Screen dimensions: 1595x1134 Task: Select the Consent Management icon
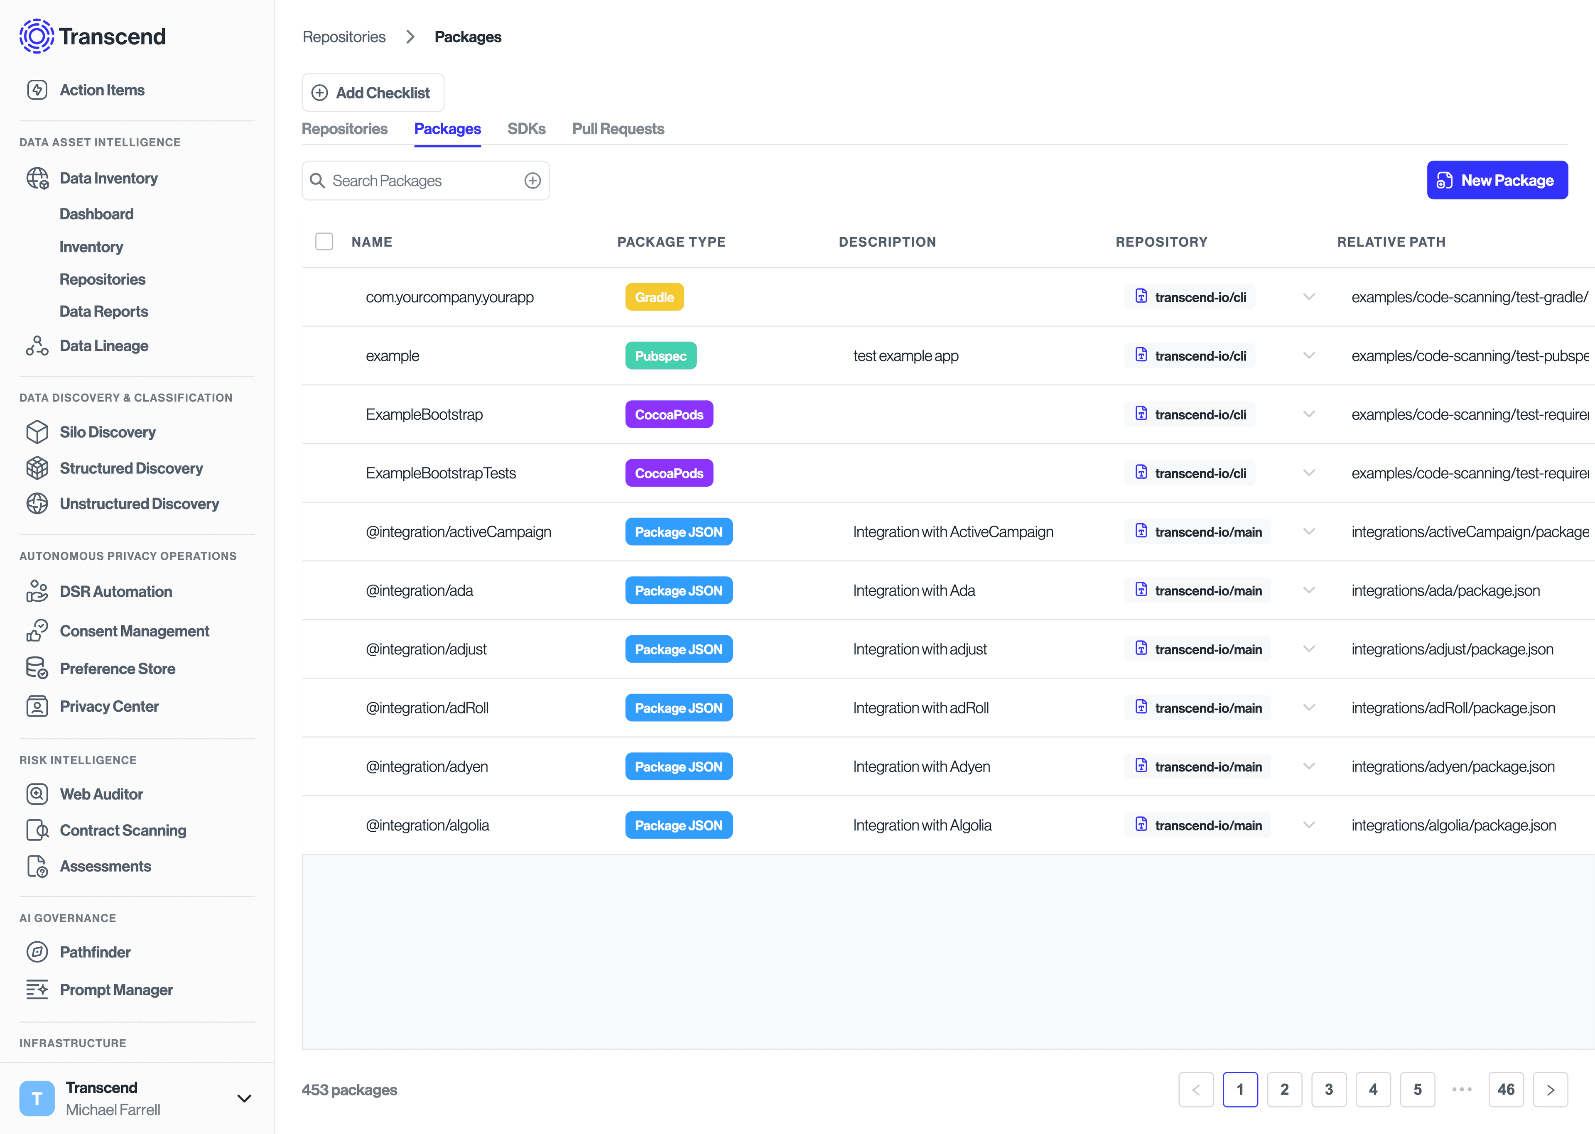pyautogui.click(x=37, y=631)
